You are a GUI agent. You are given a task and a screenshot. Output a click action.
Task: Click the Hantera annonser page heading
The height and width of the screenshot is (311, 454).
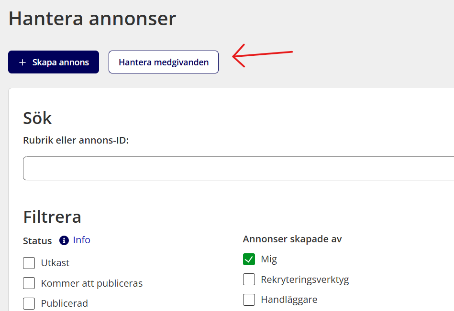[92, 19]
